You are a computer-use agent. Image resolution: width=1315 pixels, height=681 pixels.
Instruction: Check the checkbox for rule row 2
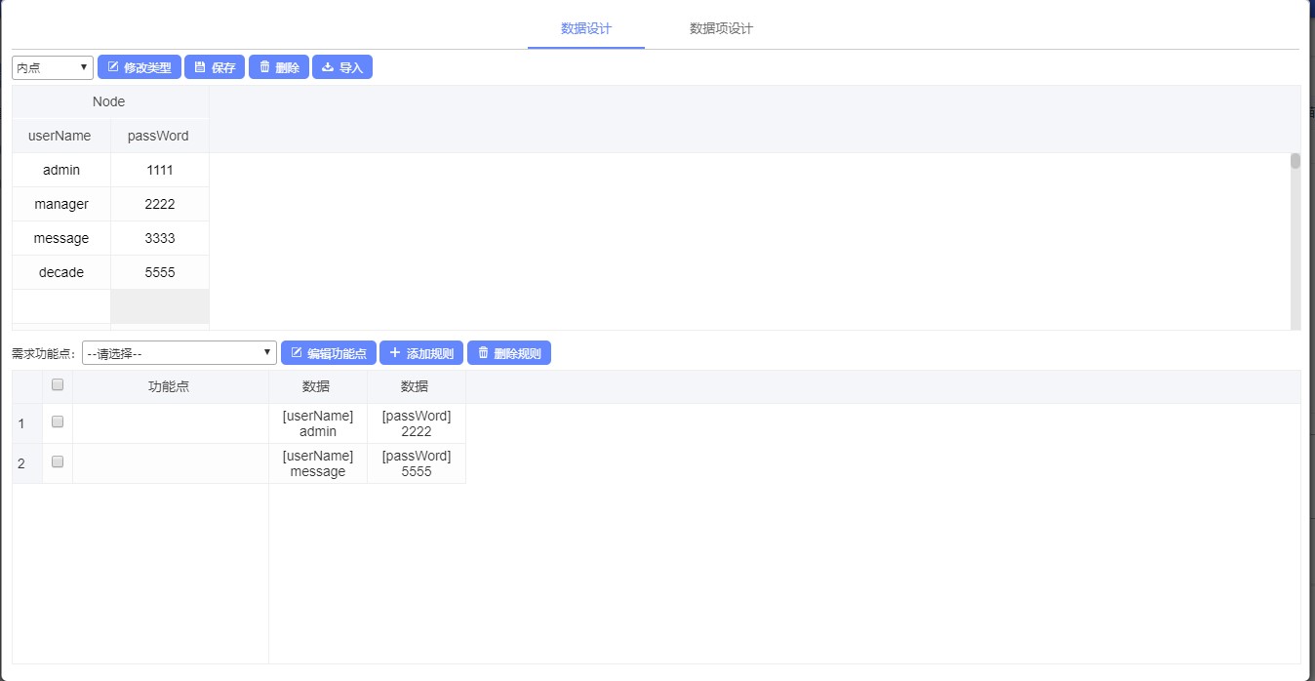(58, 461)
